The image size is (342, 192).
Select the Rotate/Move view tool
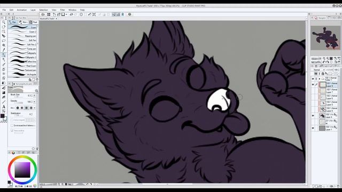pyautogui.click(x=4, y=27)
